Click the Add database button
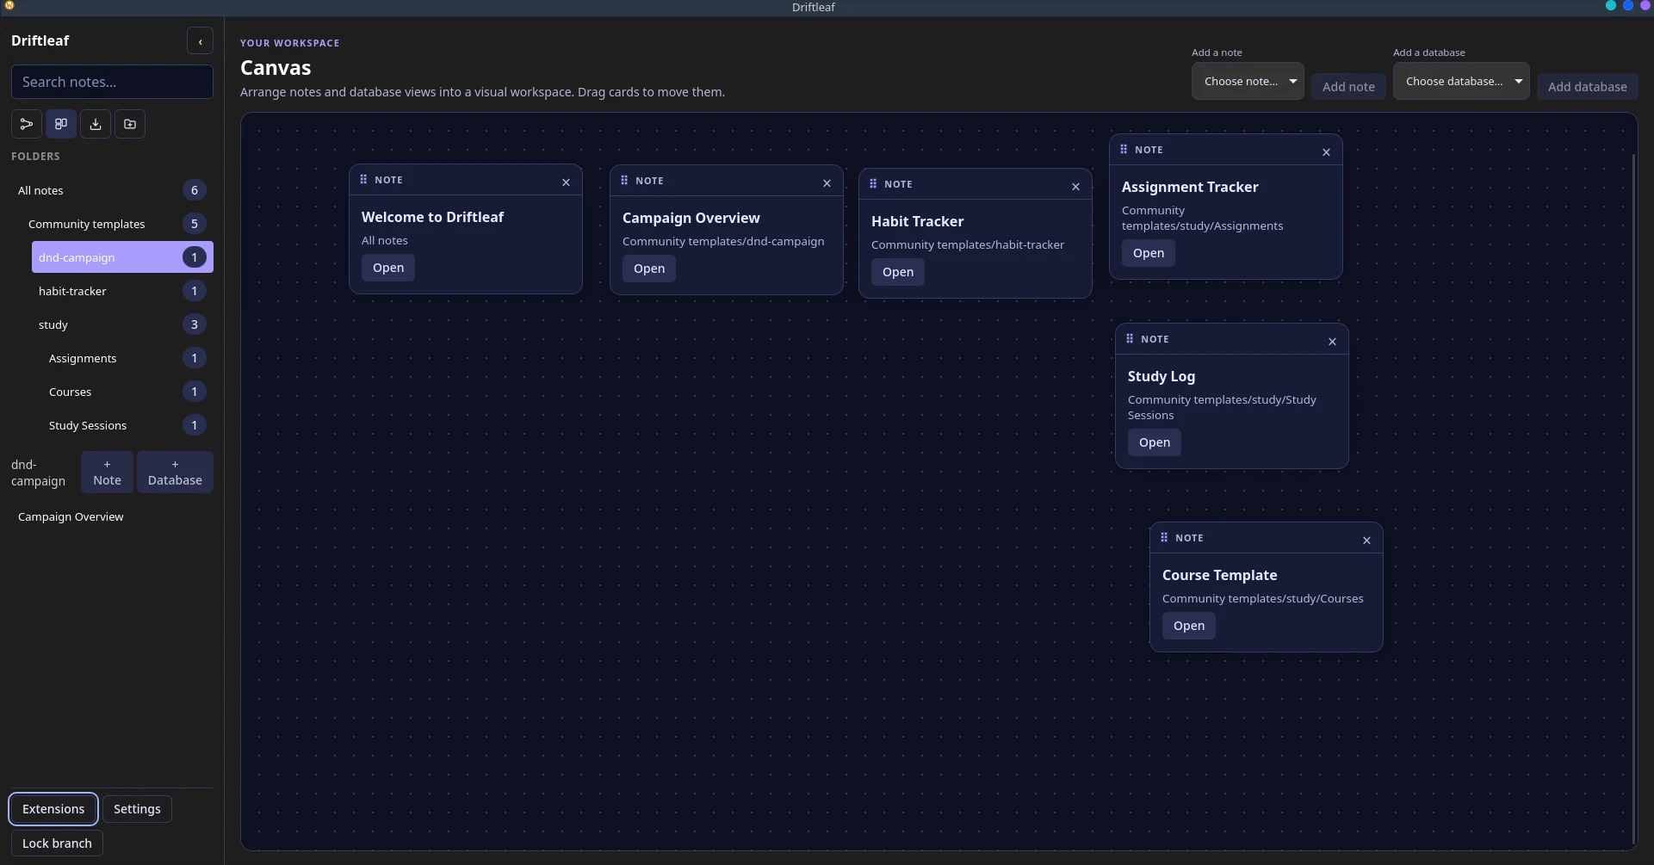Viewport: 1654px width, 865px height. pos(1587,86)
